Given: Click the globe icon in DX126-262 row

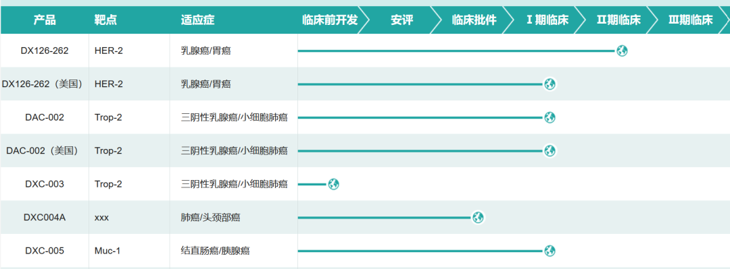Looking at the screenshot, I should pyautogui.click(x=622, y=51).
